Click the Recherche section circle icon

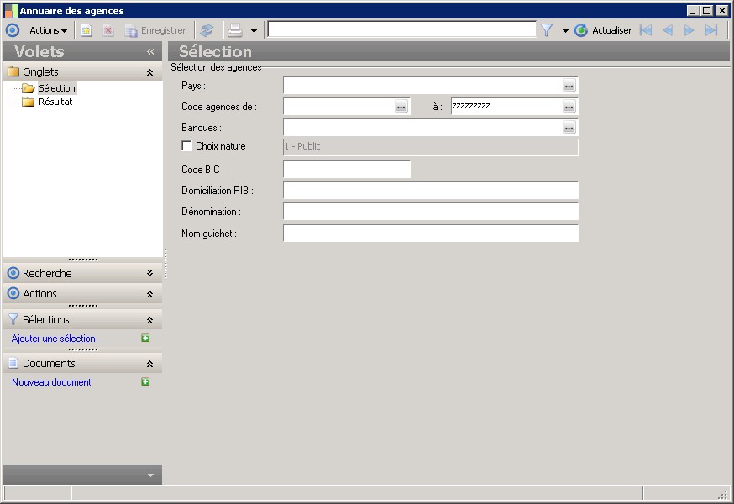(x=13, y=273)
